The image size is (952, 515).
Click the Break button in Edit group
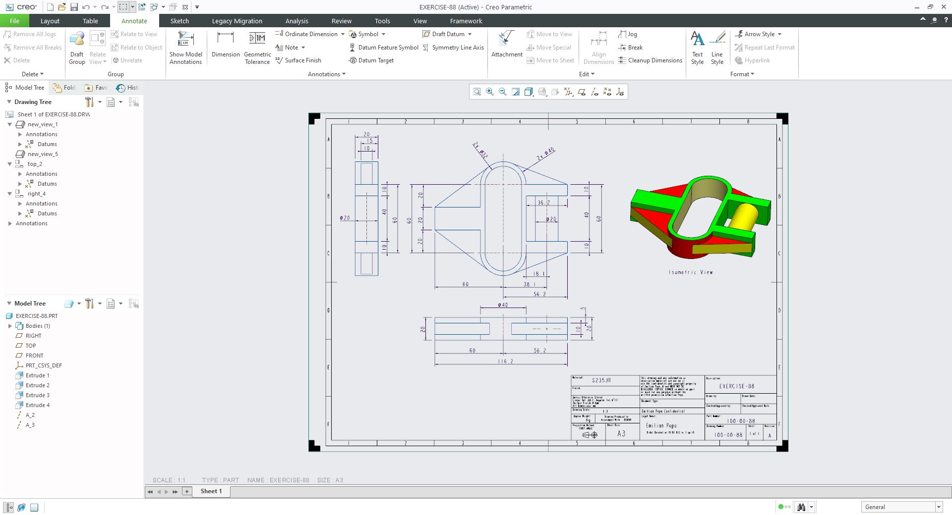(x=631, y=48)
